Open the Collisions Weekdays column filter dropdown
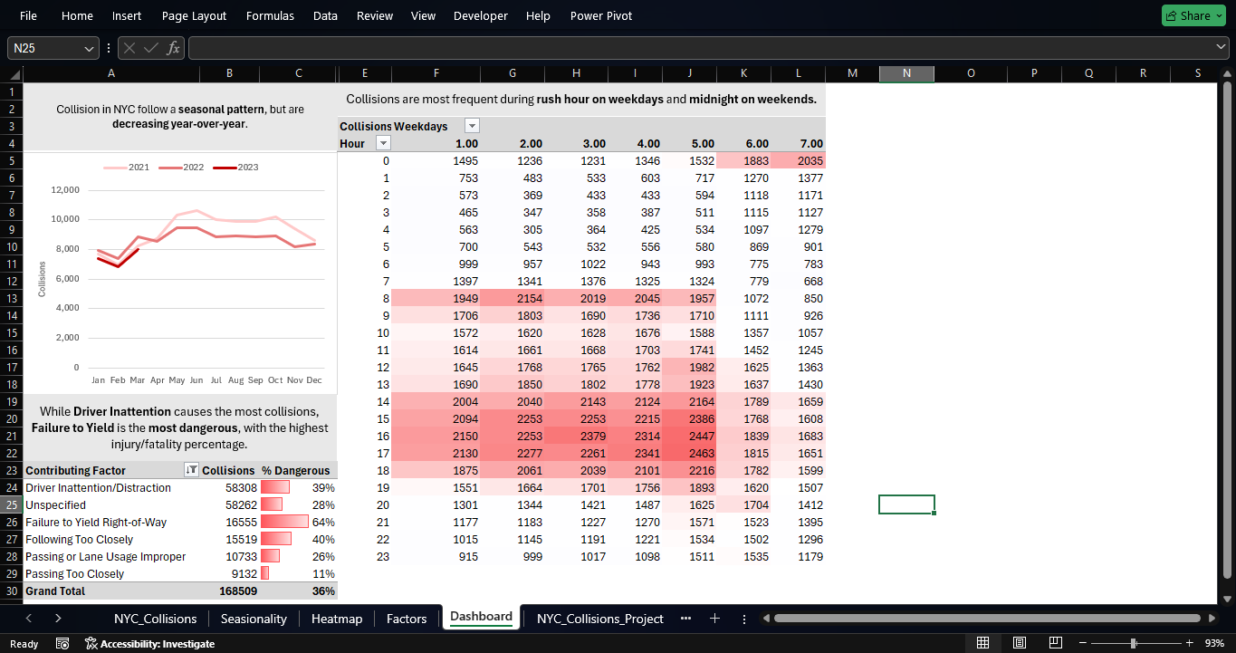Screen dimensions: 1236x653 pyautogui.click(x=472, y=126)
